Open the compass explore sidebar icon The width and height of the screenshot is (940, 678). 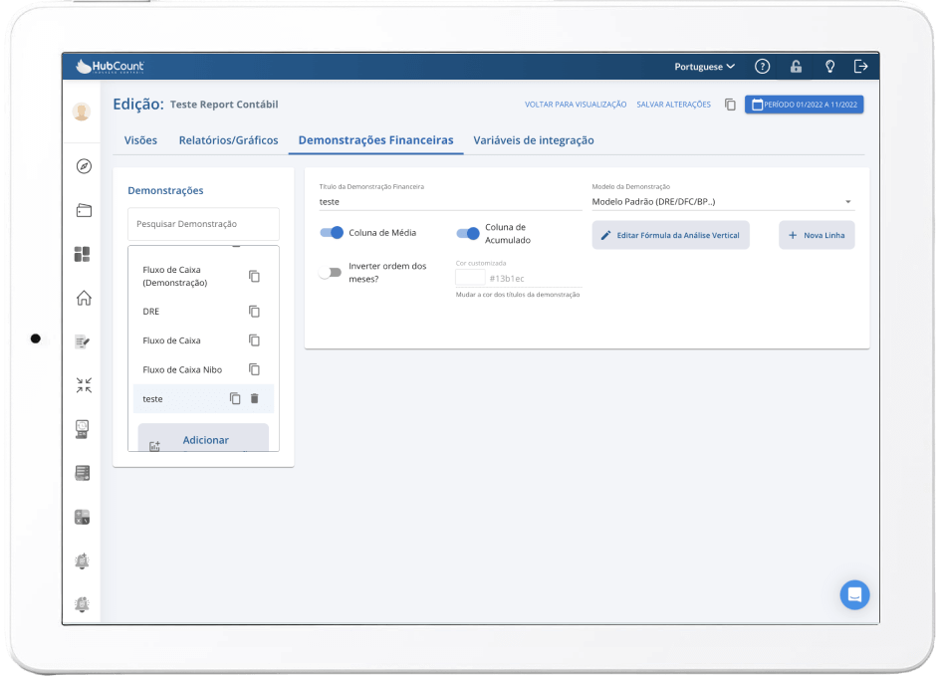click(84, 166)
